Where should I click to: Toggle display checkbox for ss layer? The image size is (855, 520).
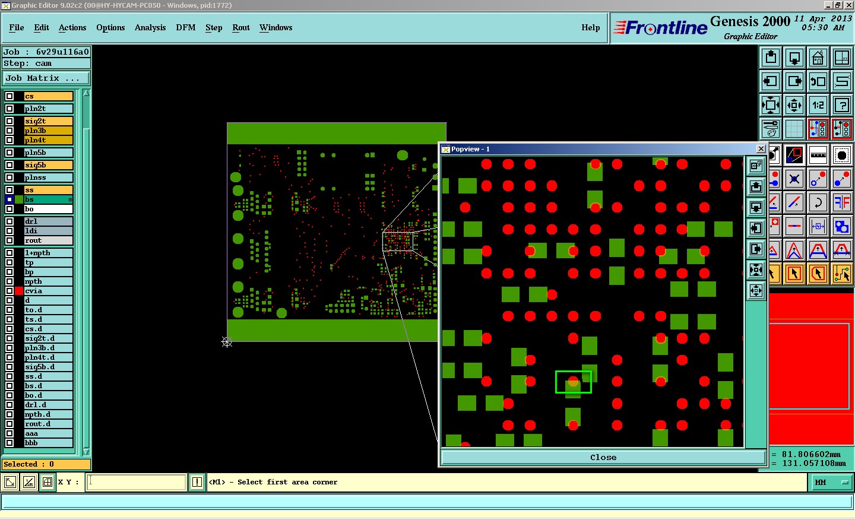coord(9,190)
